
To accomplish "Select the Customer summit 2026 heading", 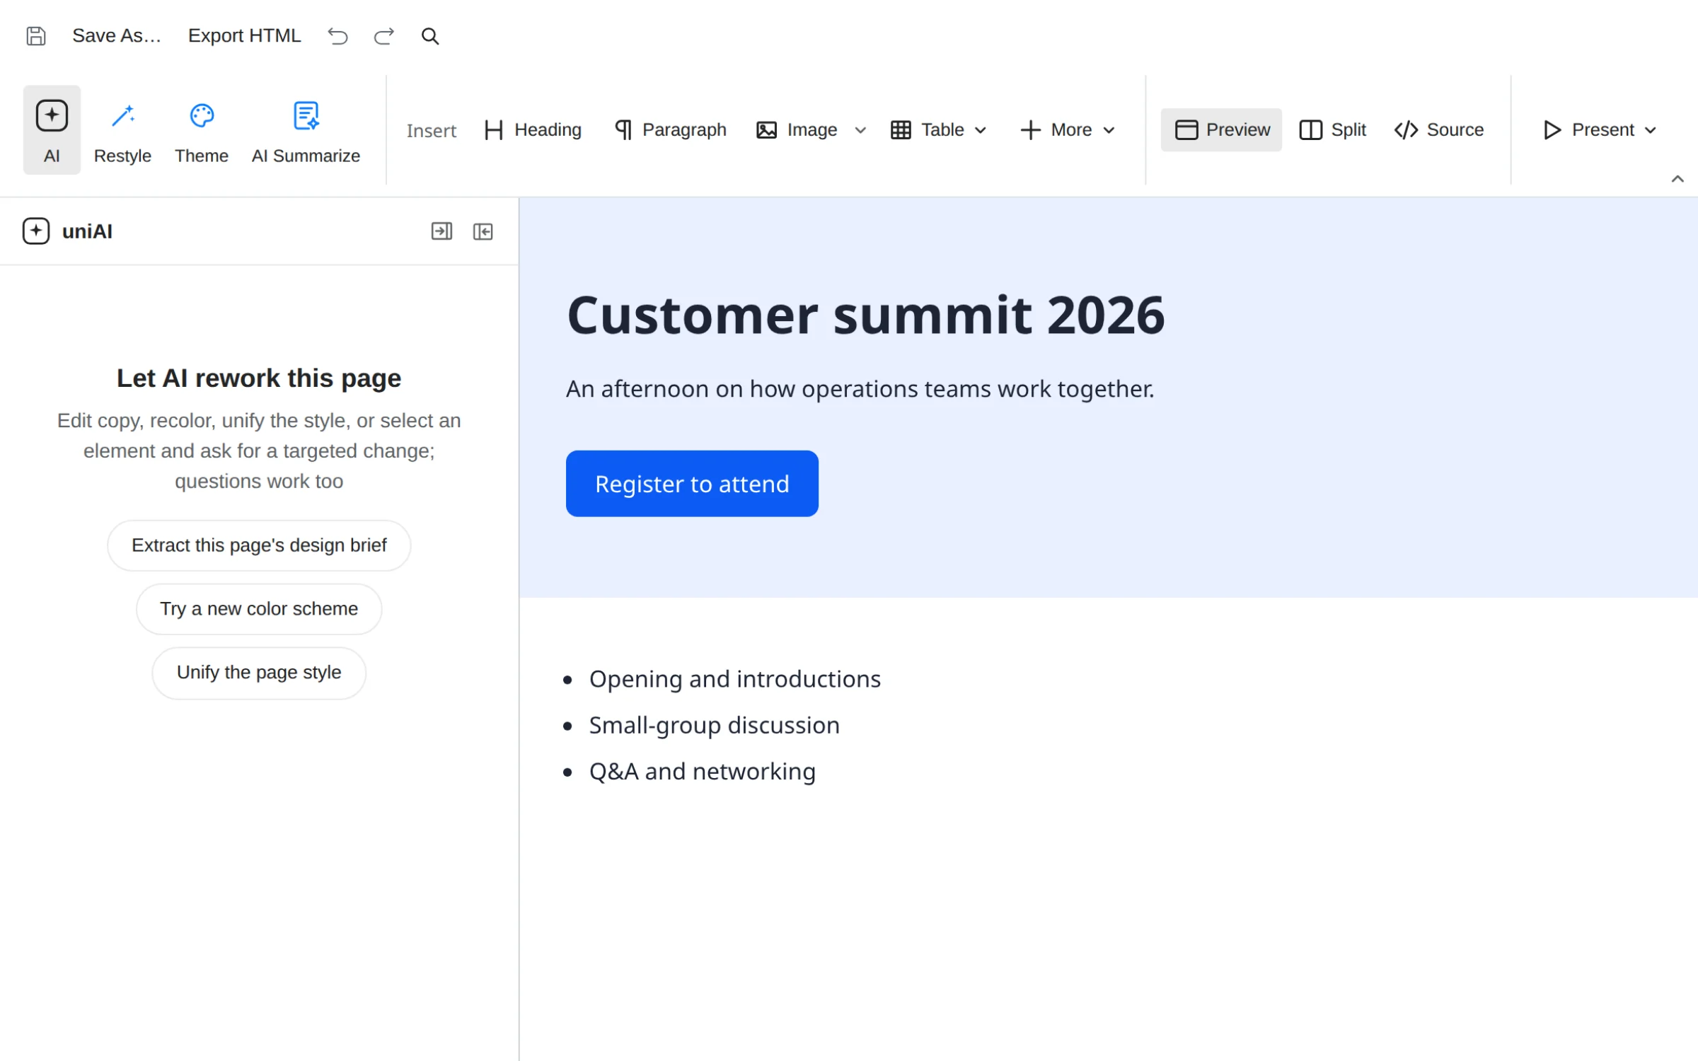I will click(x=866, y=315).
